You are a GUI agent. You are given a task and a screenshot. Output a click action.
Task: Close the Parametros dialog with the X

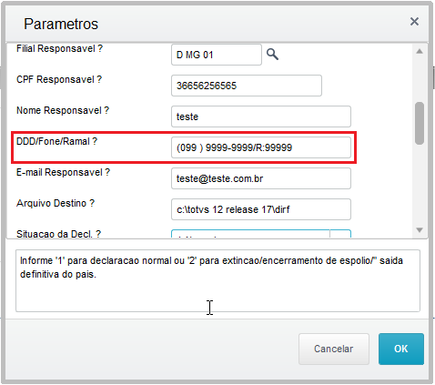pos(414,22)
